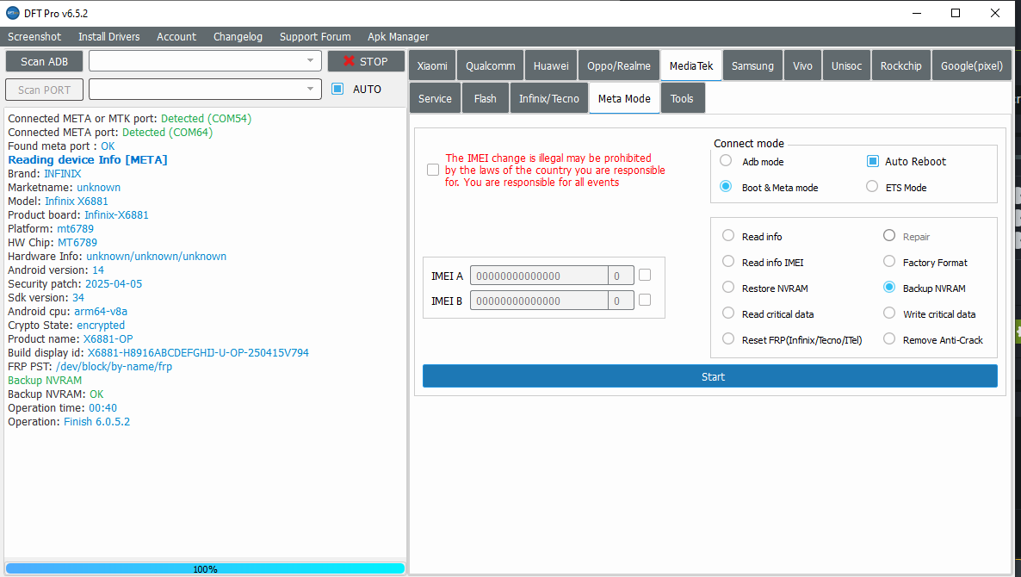Tick the checkbox next to IMEI A

[x=645, y=276]
